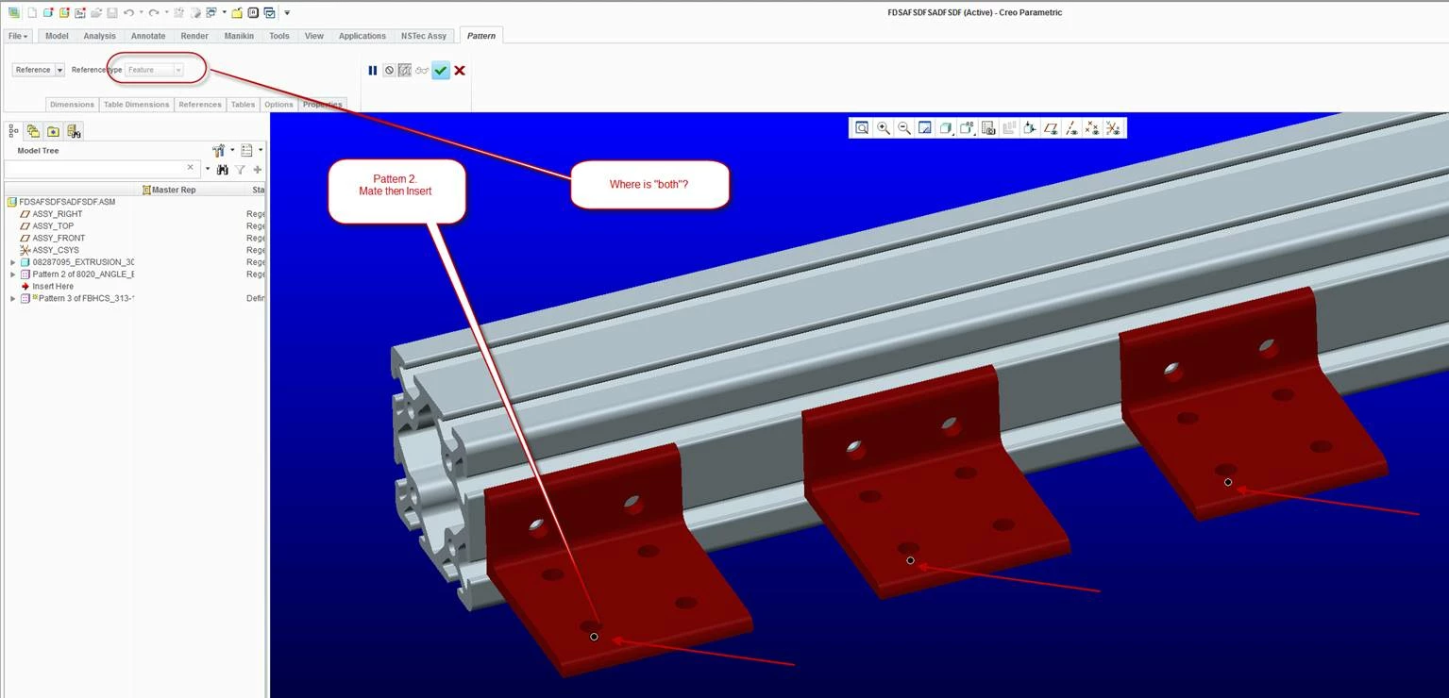Image resolution: width=1449 pixels, height=698 pixels.
Task: Expand the 08287095_EXTRUSION tree node
Action: [x=13, y=262]
